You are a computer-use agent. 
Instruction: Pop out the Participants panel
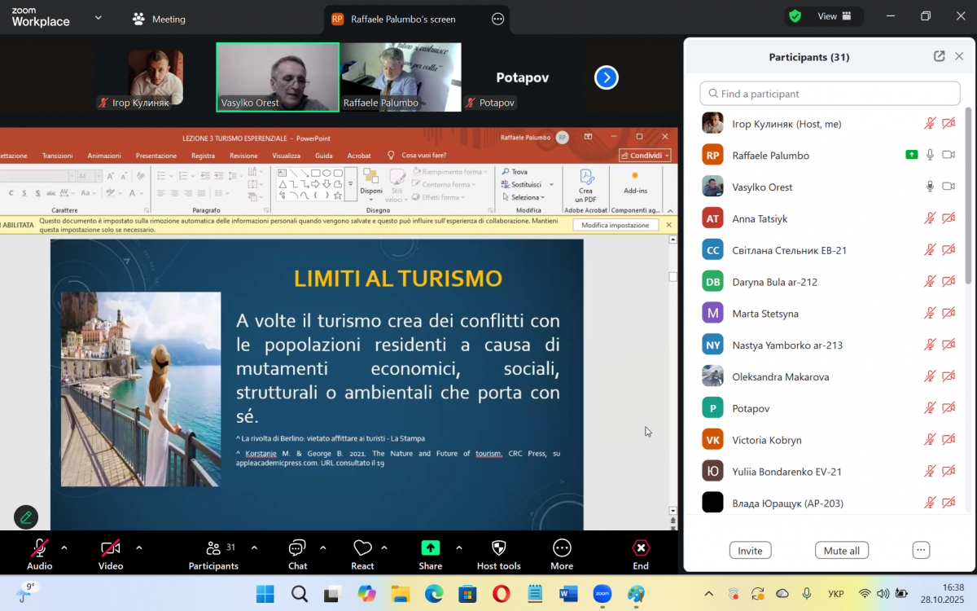939,56
